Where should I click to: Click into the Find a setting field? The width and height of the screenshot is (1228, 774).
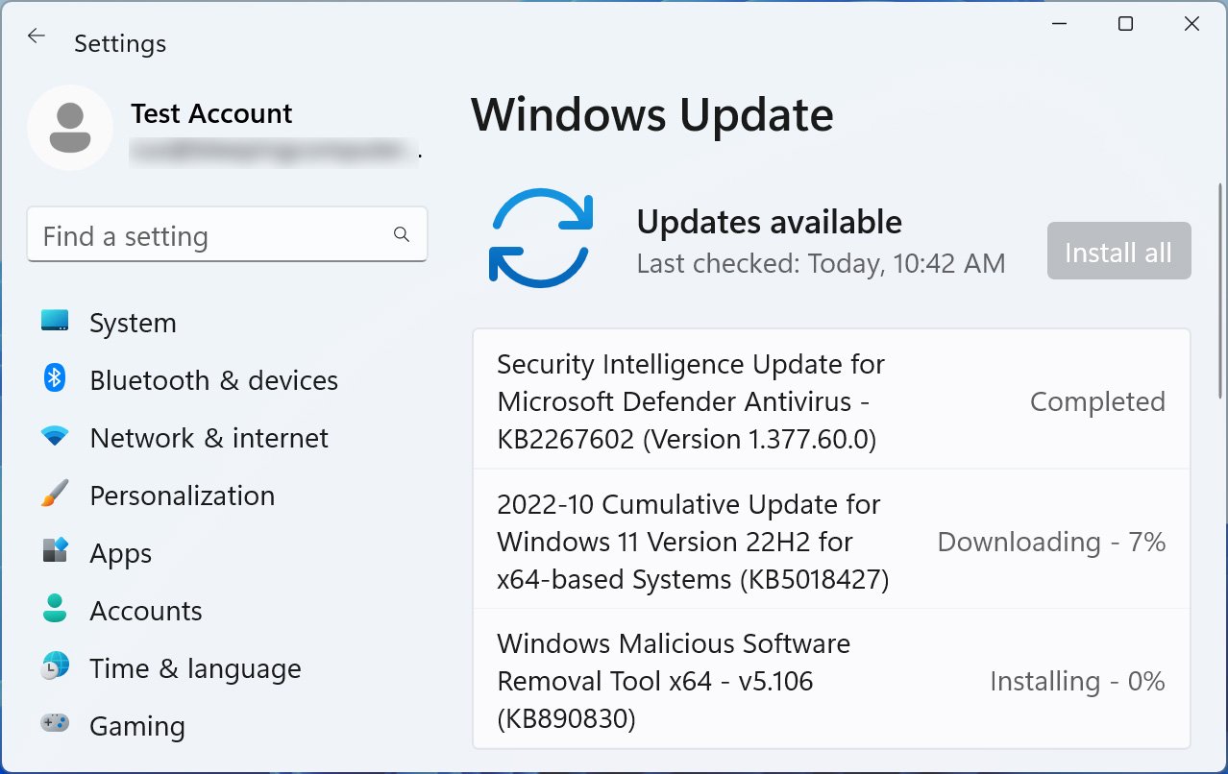coord(211,236)
